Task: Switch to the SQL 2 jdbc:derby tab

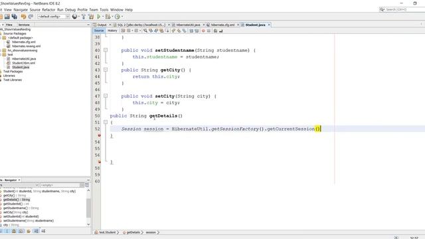Action: (x=141, y=25)
